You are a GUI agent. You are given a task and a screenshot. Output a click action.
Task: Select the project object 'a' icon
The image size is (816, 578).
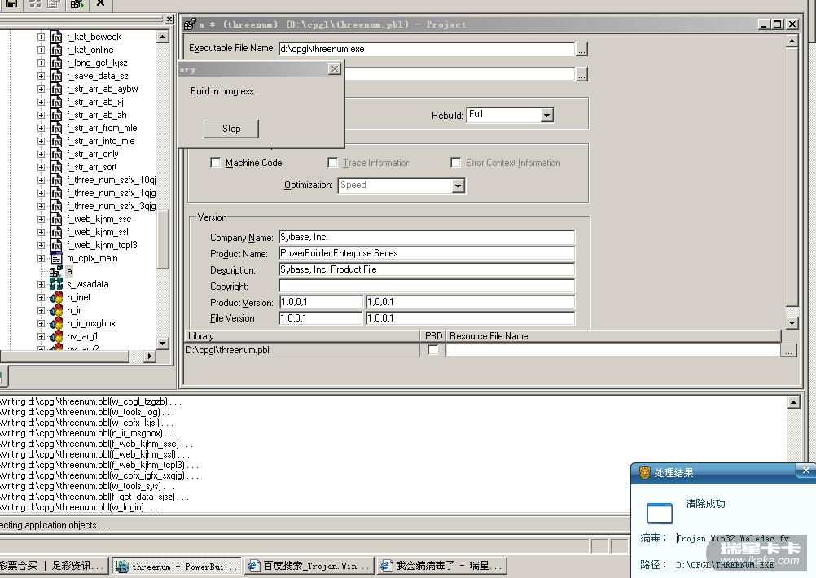(x=56, y=271)
